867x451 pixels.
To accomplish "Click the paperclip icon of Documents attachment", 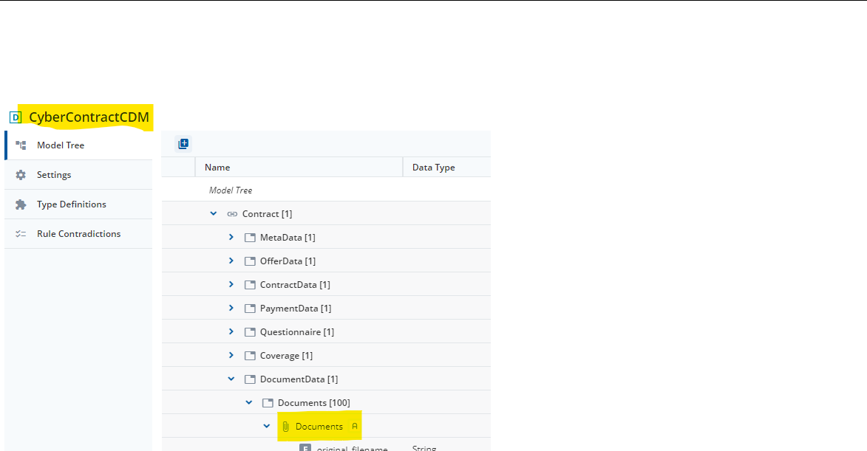I will [x=286, y=427].
